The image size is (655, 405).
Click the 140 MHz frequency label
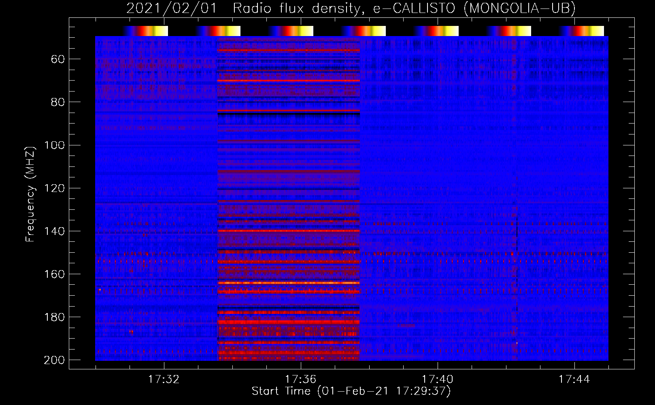pyautogui.click(x=54, y=231)
